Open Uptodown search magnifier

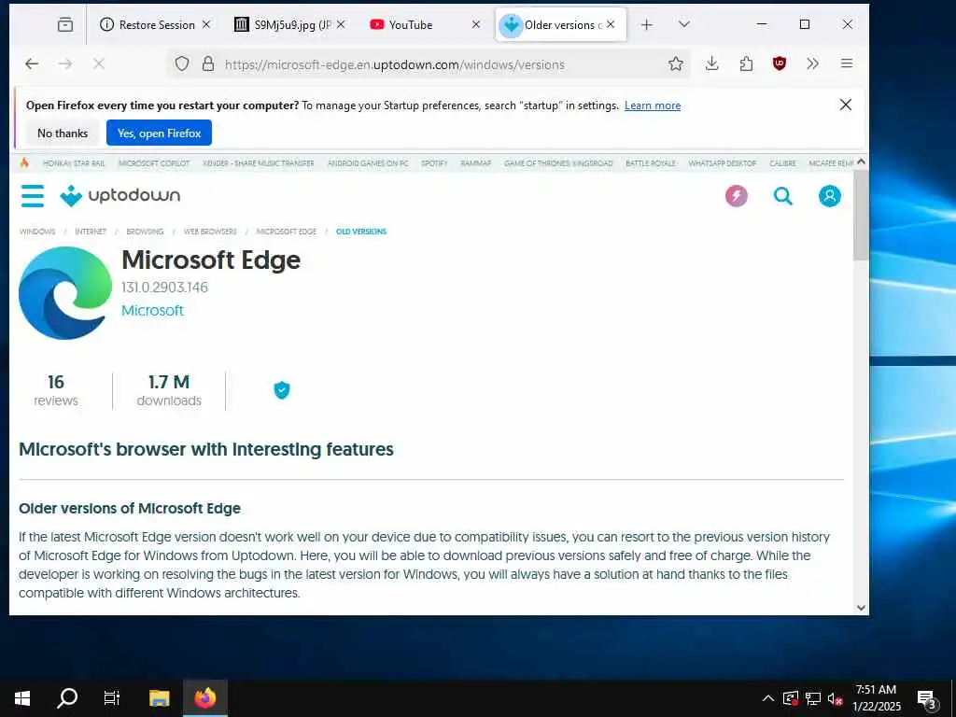click(x=783, y=196)
